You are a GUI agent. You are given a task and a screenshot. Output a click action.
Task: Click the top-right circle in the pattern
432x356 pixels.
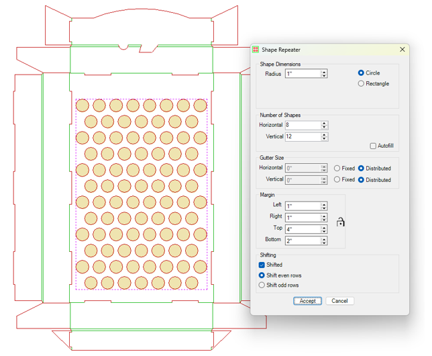tap(201, 105)
